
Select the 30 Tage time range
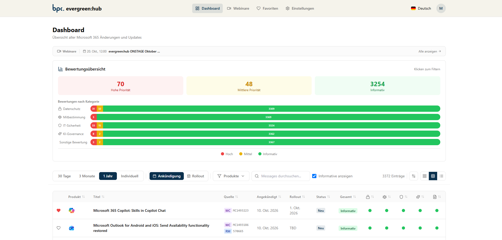point(64,176)
